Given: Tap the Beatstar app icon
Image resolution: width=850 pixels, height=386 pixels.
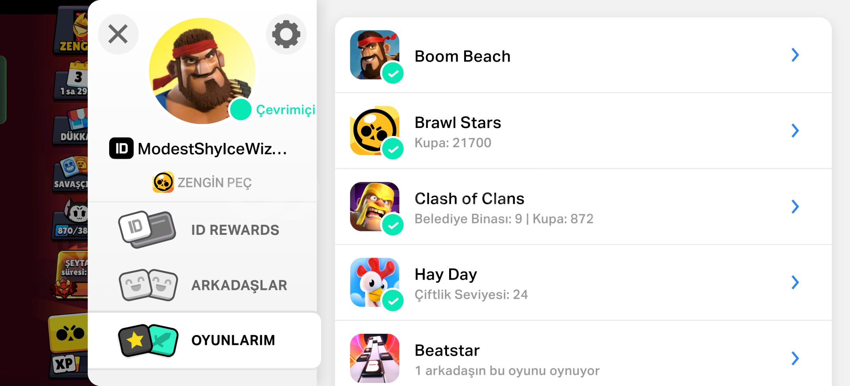Looking at the screenshot, I should click(375, 358).
